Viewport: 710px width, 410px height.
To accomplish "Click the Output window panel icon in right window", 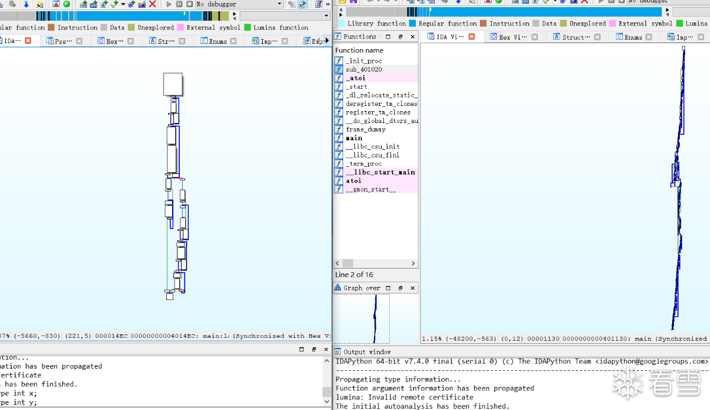I will (338, 352).
